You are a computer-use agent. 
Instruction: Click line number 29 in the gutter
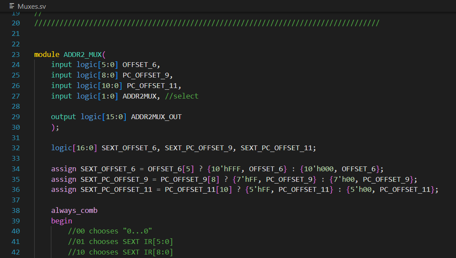click(16, 117)
